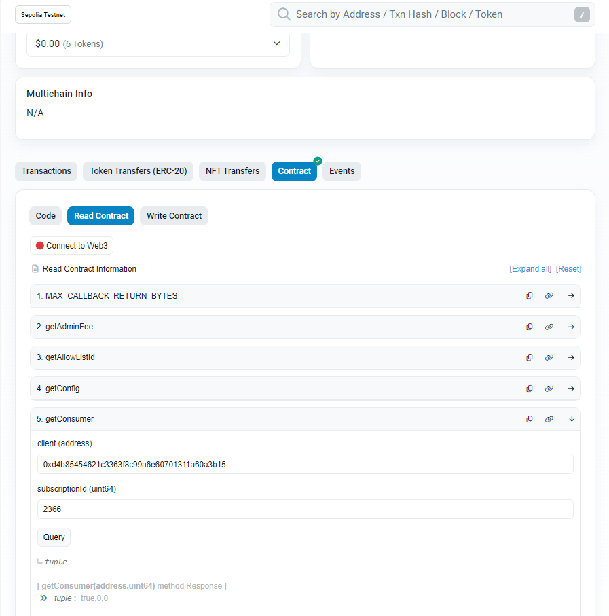609x616 pixels.
Task: Expand MAX_CALLBACK_RETURN_BYTES with its arrow
Action: [x=571, y=296]
